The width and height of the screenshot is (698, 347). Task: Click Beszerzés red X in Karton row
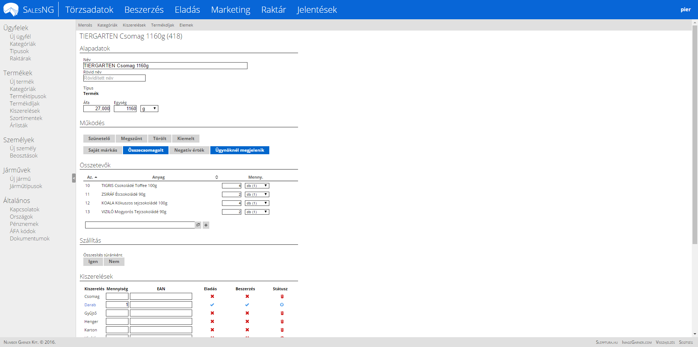247,330
